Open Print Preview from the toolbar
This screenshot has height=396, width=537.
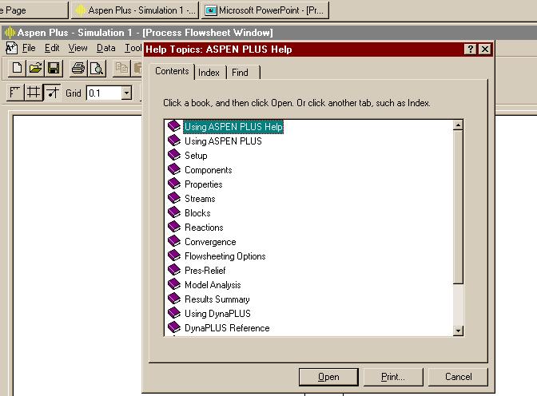[96, 69]
